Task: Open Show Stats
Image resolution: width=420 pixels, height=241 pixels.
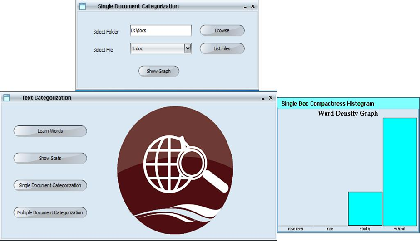Action: [x=50, y=158]
